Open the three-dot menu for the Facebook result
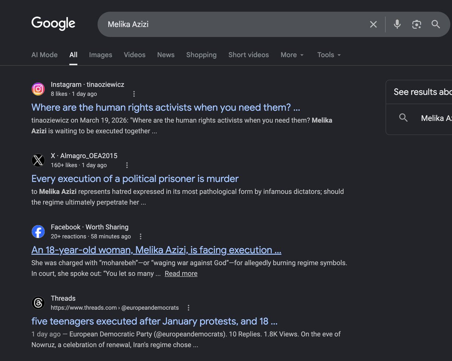 (x=141, y=237)
